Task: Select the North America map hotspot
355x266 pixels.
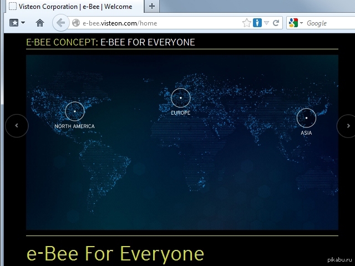Action: (75, 111)
